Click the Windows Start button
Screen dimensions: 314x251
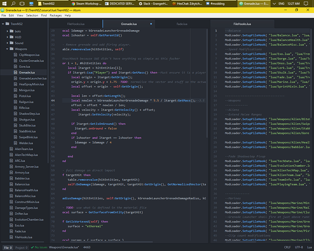tap(4, 4)
